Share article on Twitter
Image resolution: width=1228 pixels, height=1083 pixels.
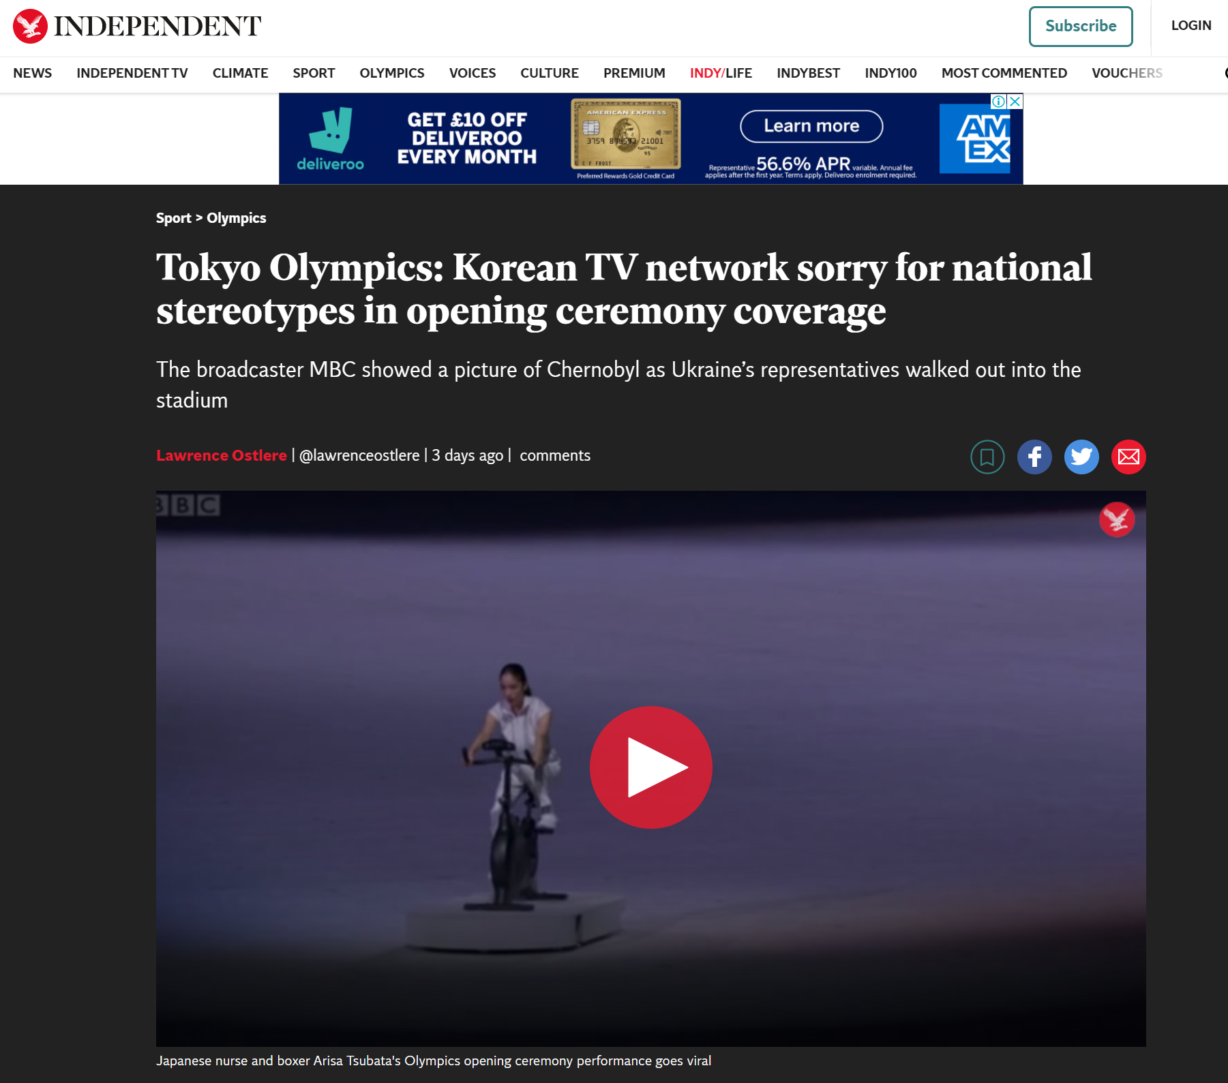coord(1081,457)
